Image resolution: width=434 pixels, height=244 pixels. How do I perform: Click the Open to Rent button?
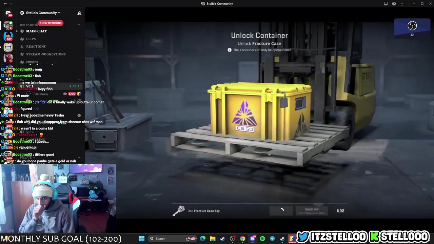[312, 211]
